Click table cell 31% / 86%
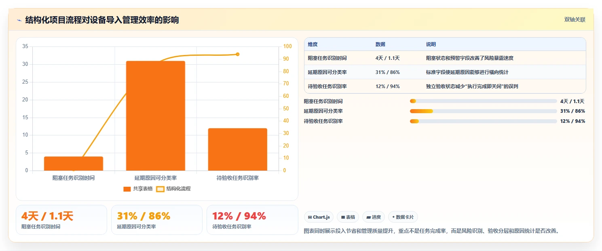Viewport: 602px width, 251px height. tap(388, 72)
